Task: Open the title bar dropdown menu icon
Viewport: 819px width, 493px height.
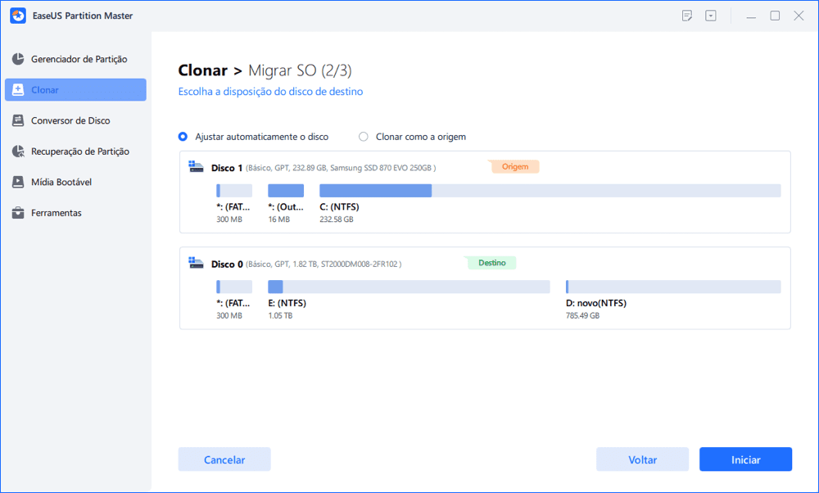Action: point(711,16)
